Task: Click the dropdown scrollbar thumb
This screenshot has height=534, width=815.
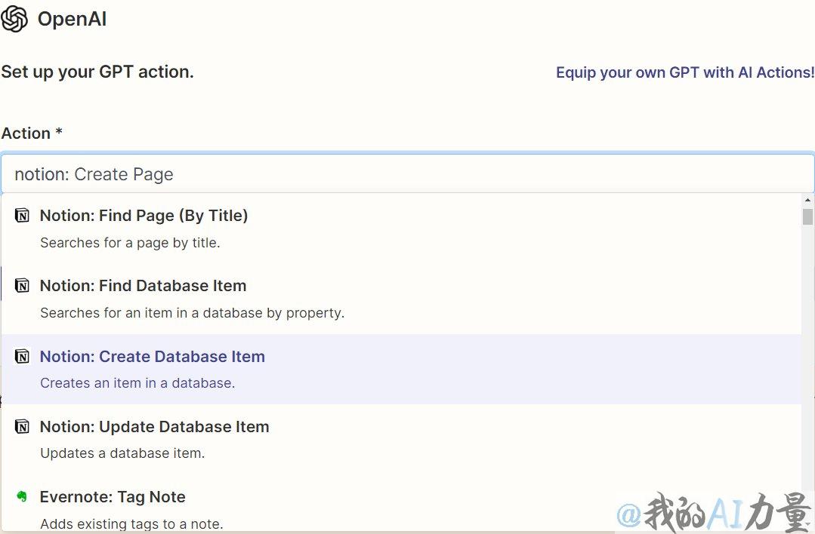Action: 807,216
